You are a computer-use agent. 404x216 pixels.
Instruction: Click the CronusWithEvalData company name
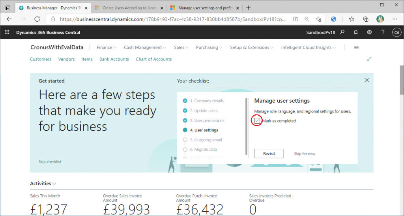57,47
